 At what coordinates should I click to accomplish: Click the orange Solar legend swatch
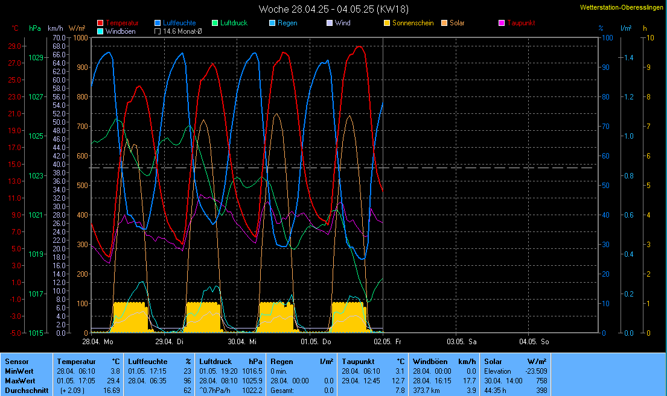click(444, 23)
